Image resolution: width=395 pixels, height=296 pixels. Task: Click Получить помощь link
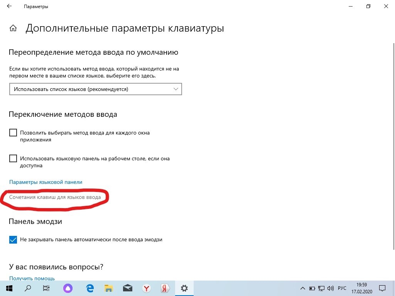[32, 278]
